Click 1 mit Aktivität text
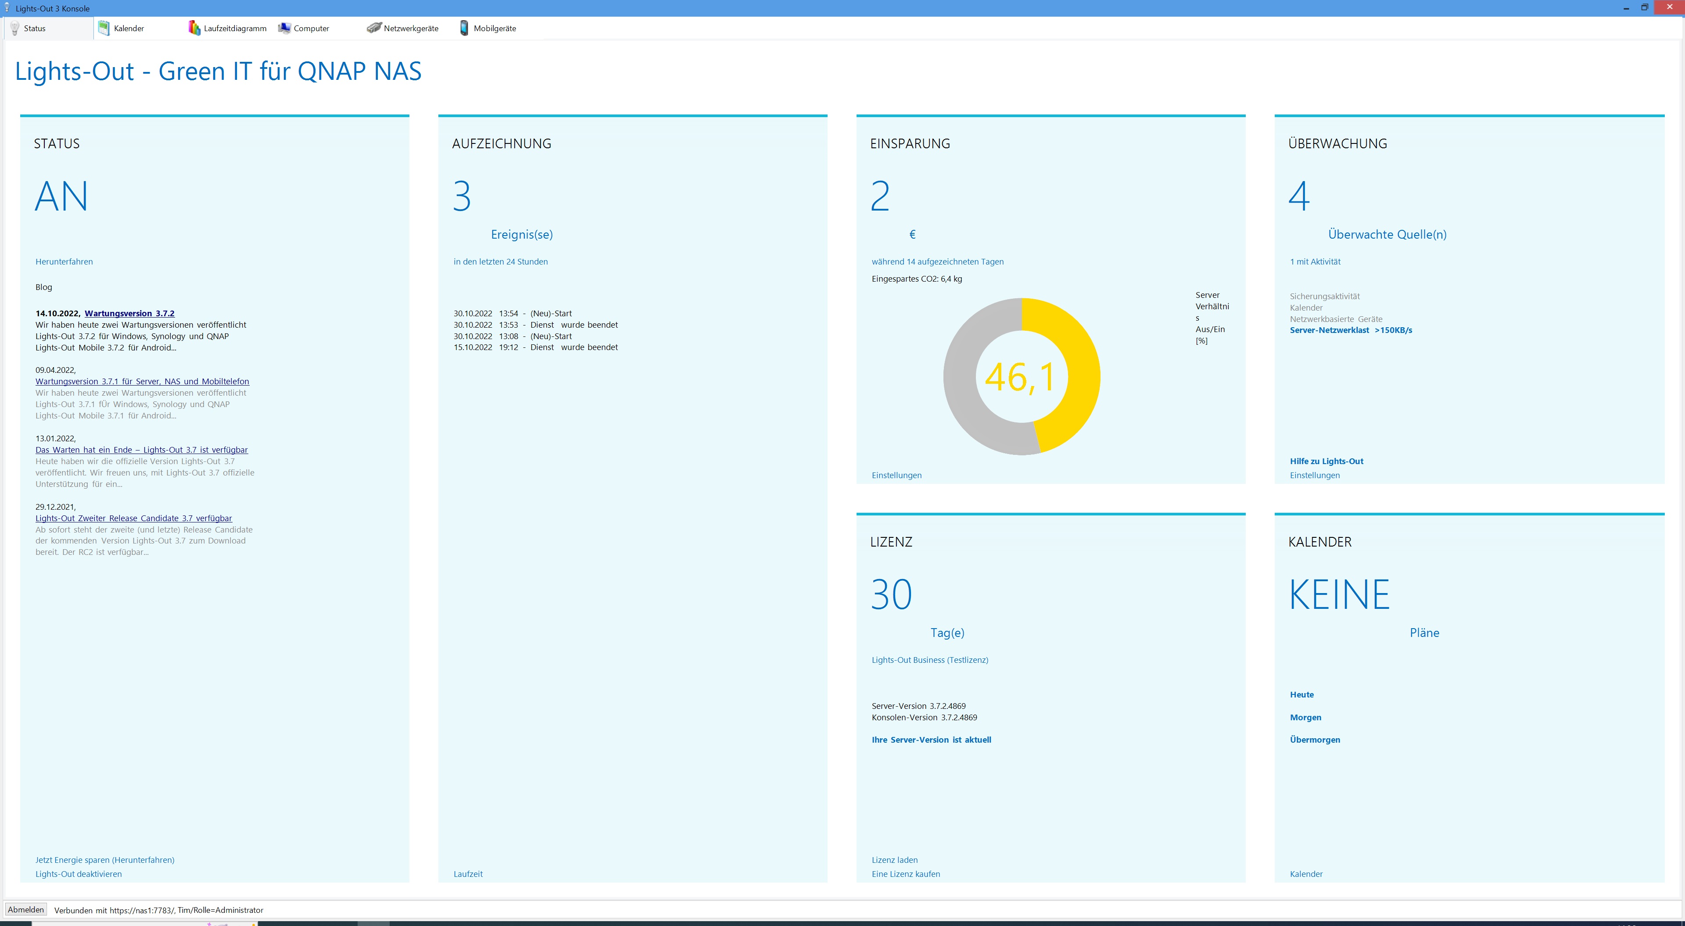The image size is (1685, 926). 1315,261
